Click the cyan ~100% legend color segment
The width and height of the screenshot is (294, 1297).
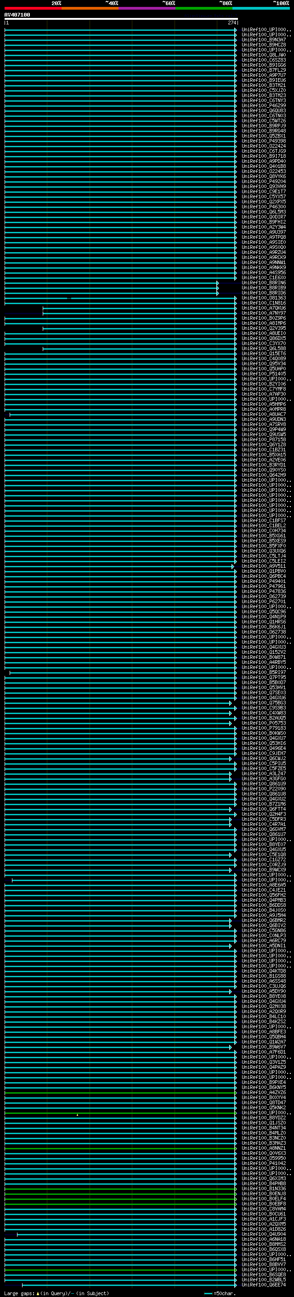click(261, 8)
